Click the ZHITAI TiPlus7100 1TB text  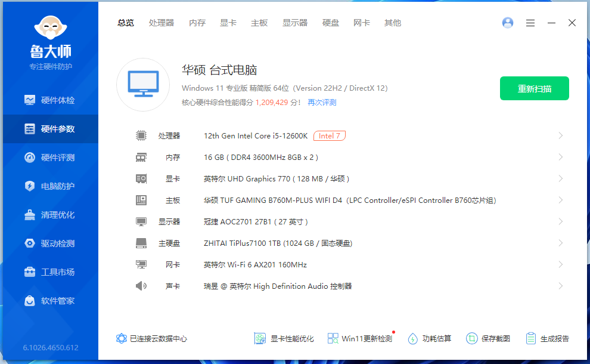tap(278, 243)
